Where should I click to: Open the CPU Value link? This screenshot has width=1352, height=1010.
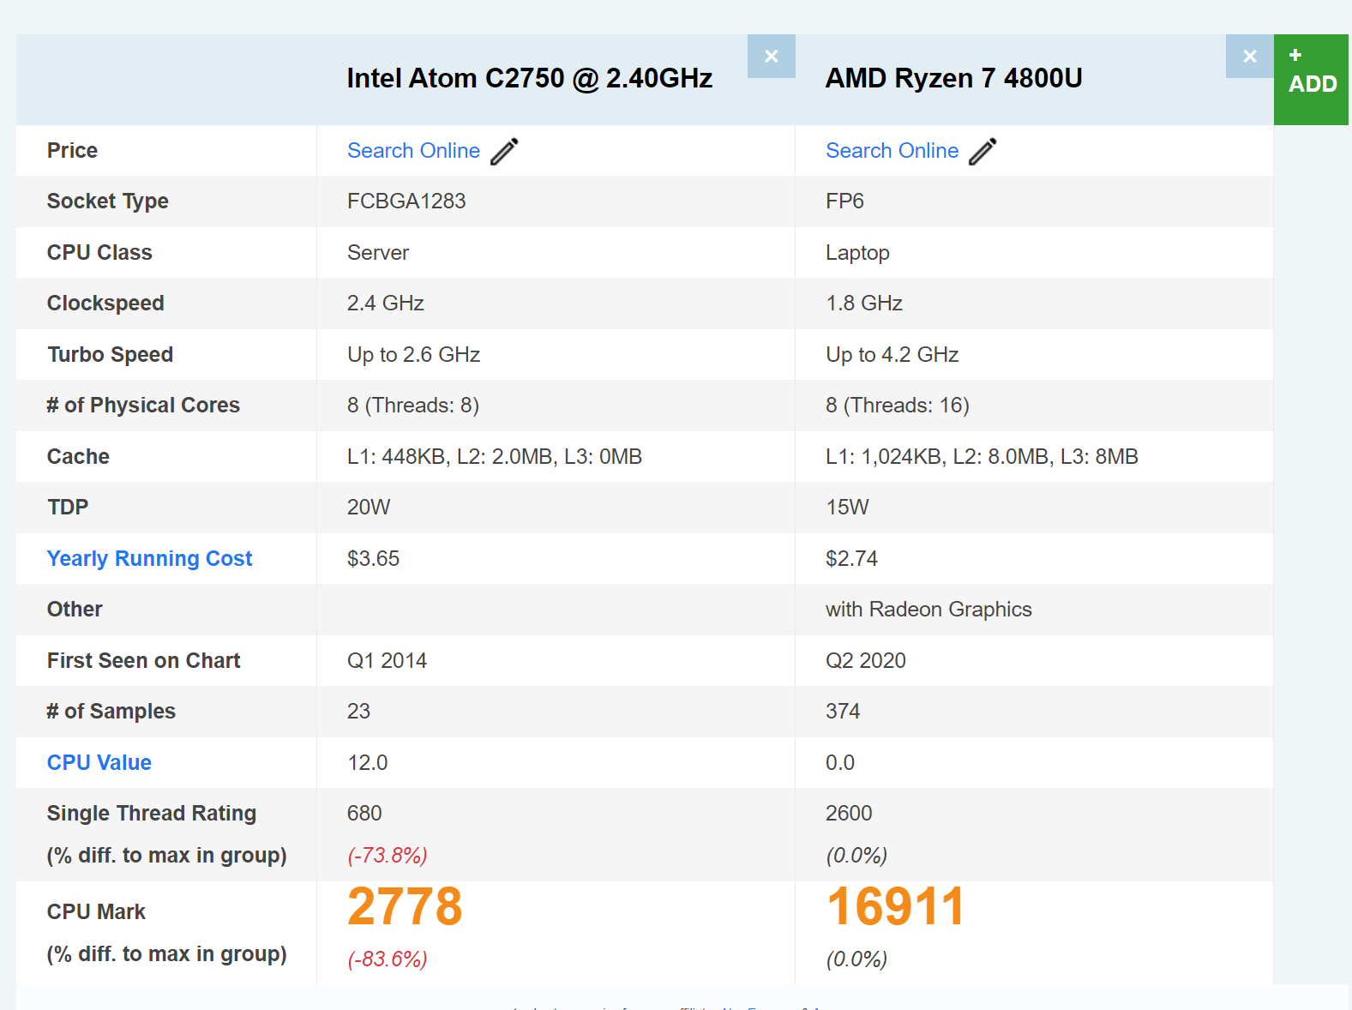click(x=99, y=763)
